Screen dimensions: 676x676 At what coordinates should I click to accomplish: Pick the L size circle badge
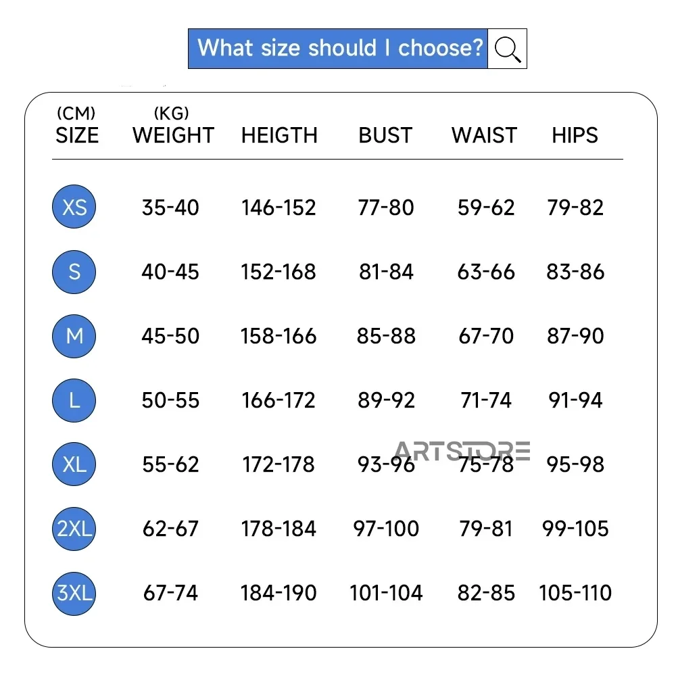74,400
